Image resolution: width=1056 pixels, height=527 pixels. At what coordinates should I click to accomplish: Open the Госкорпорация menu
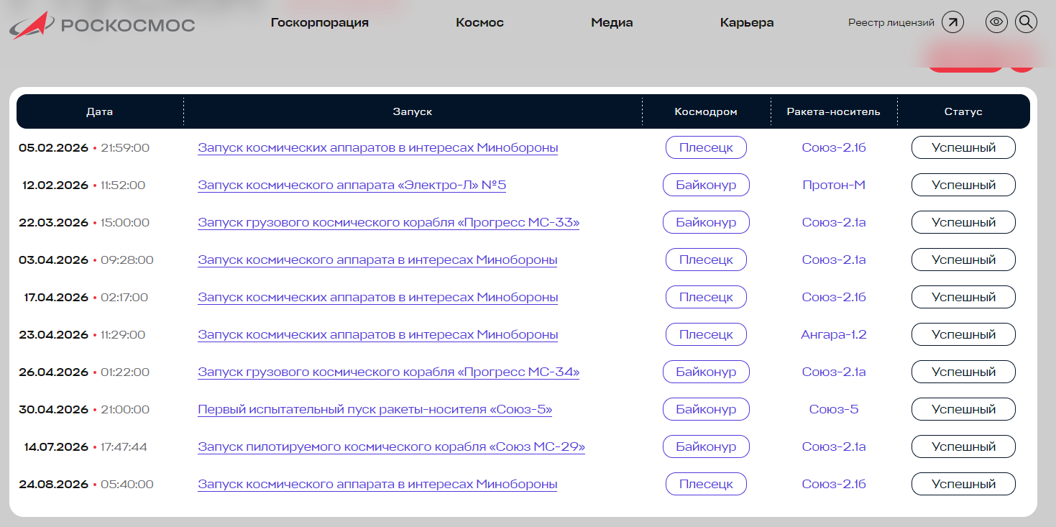point(320,22)
